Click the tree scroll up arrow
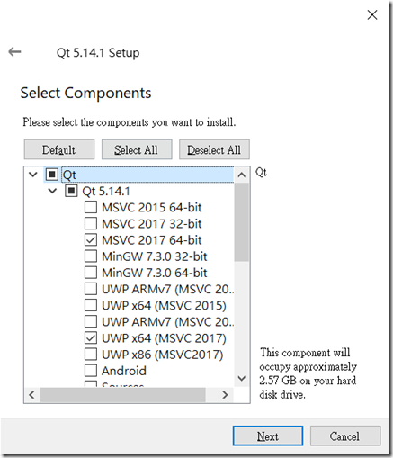The width and height of the screenshot is (393, 458). pos(242,175)
